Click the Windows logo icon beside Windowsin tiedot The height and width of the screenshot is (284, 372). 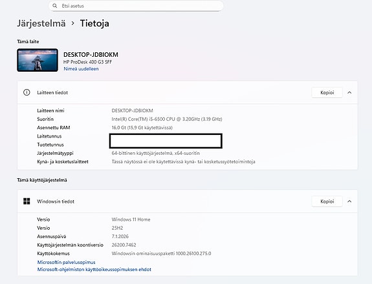[27, 201]
